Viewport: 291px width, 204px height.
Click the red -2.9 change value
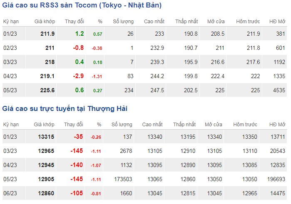click(x=77, y=76)
